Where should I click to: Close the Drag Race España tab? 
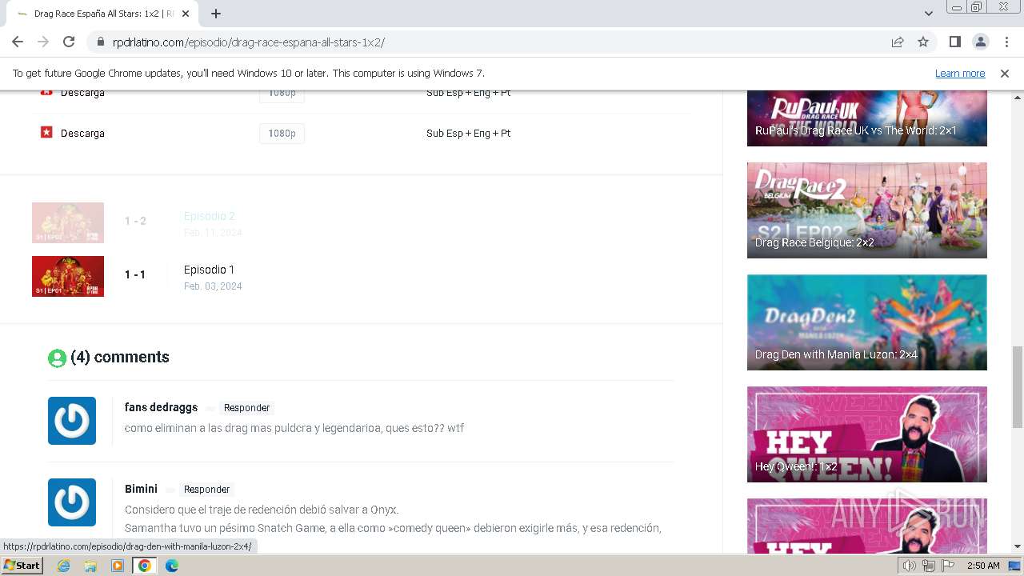pyautogui.click(x=186, y=14)
